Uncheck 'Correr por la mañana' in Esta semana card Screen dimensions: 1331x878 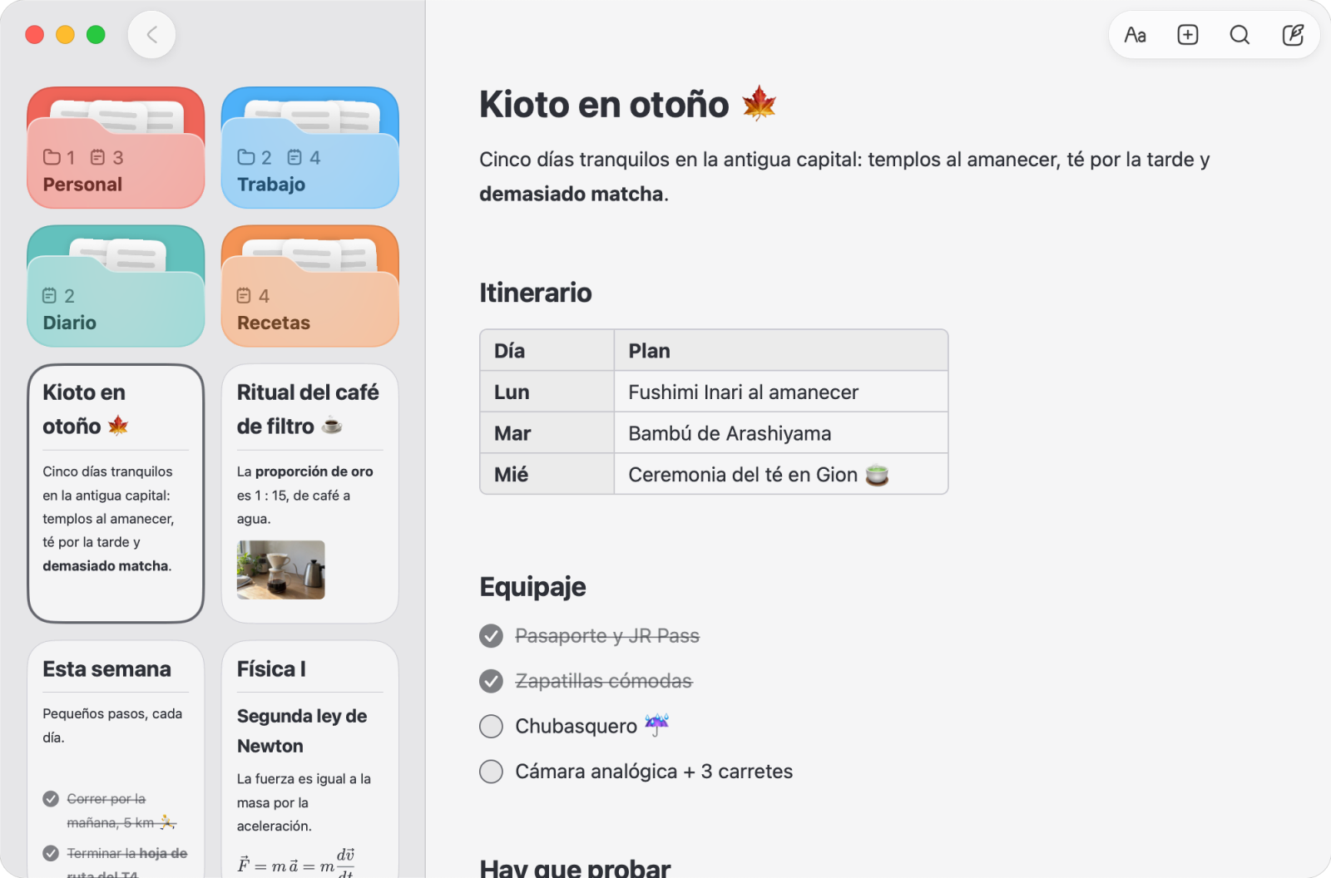click(51, 799)
